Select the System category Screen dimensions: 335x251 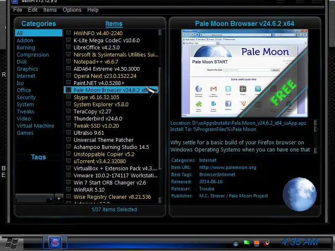[25, 104]
